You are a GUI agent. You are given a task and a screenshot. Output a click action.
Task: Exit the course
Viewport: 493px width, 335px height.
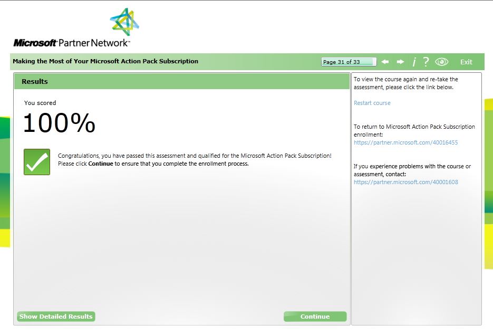[x=466, y=62]
